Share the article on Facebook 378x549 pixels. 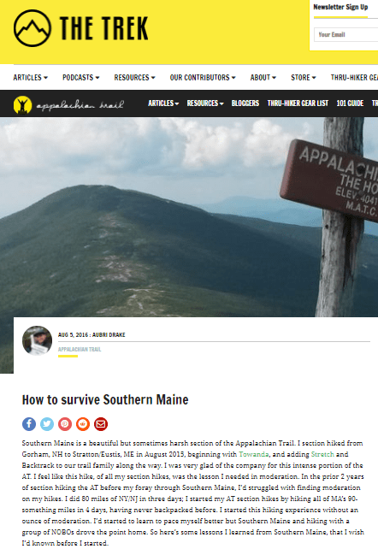coord(29,424)
